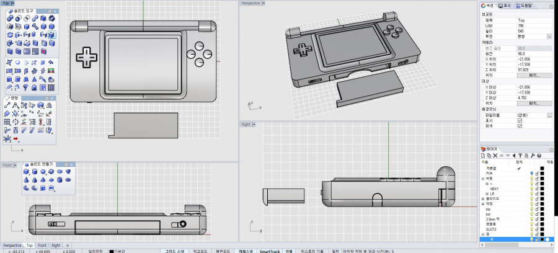Screen dimensions: 558x253
Task: Open color swatch of 3.5mm 잭 layer
Action: pos(542,219)
